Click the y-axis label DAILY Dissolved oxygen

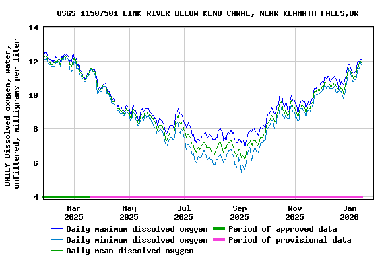12,114
